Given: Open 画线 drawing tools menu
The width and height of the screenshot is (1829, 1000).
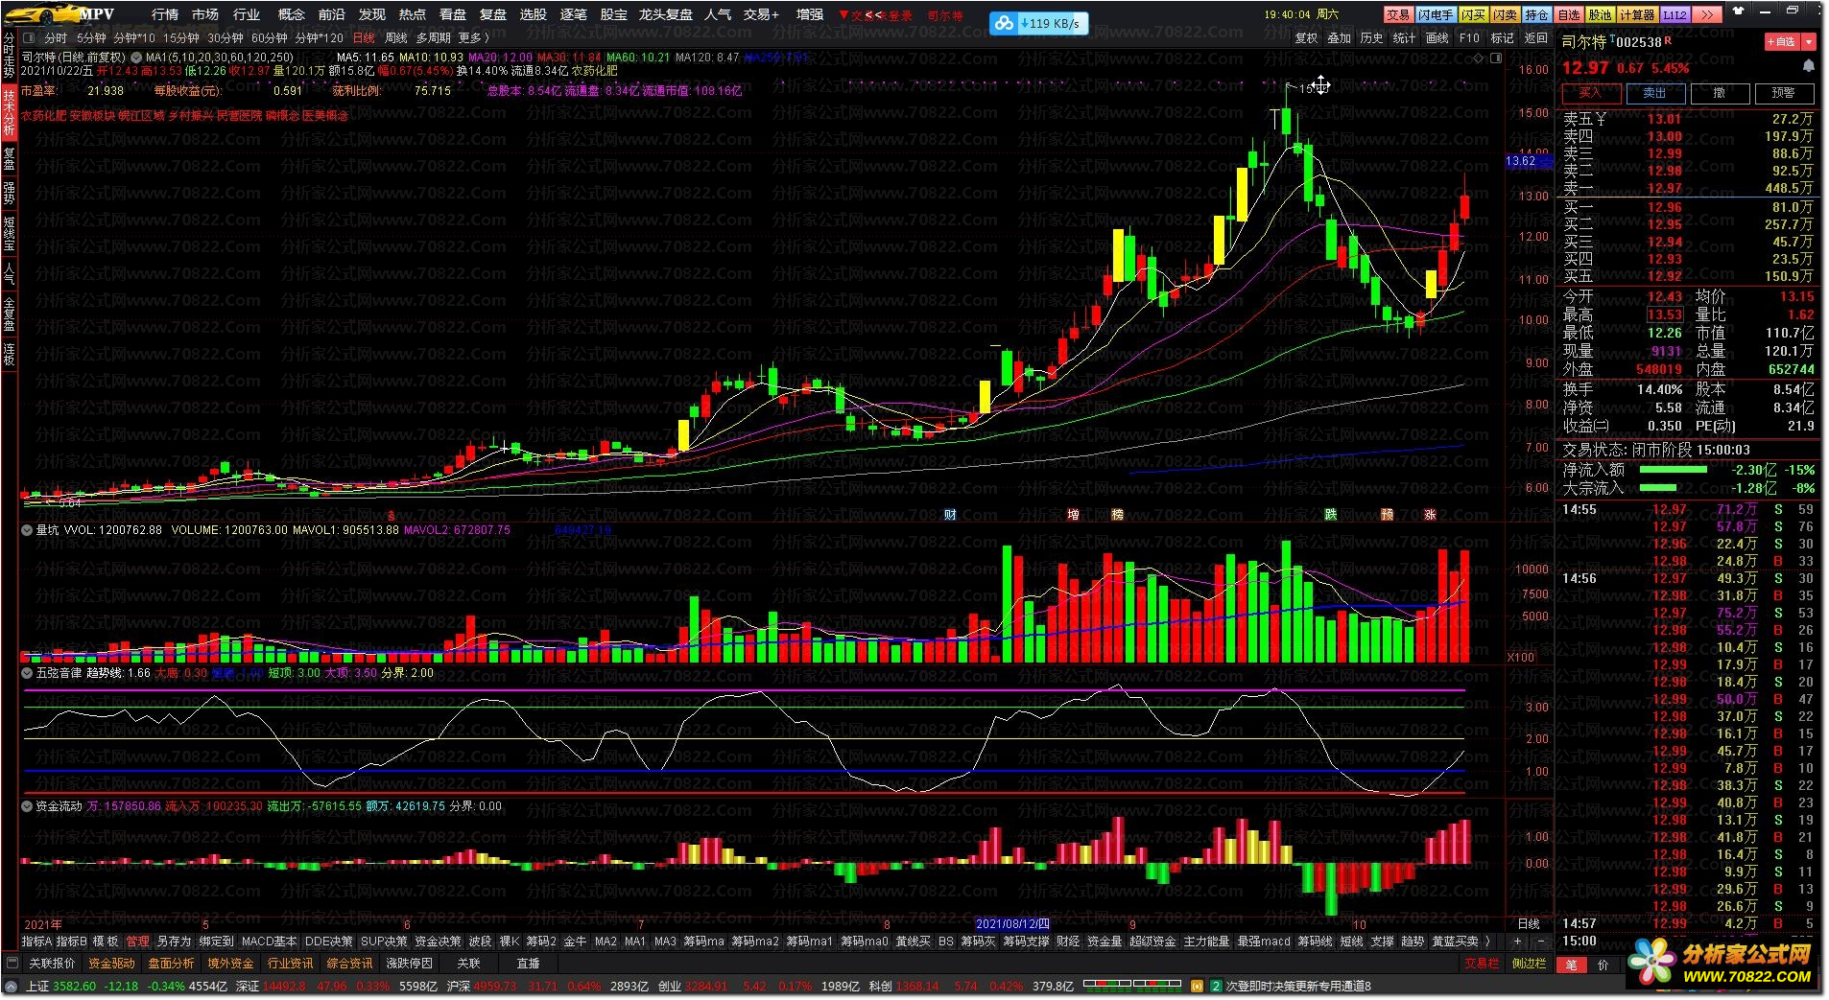Looking at the screenshot, I should click(x=1437, y=38).
